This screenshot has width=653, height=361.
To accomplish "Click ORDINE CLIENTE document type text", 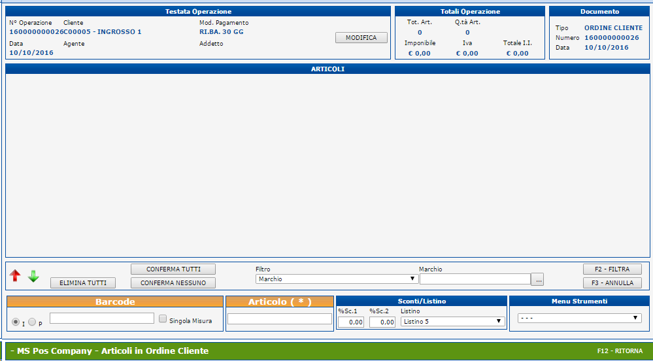I will (613, 28).
